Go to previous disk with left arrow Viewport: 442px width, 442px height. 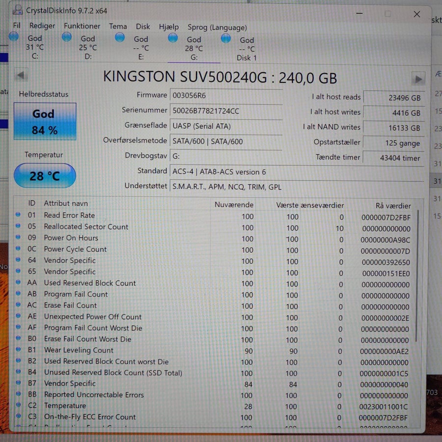(21, 75)
